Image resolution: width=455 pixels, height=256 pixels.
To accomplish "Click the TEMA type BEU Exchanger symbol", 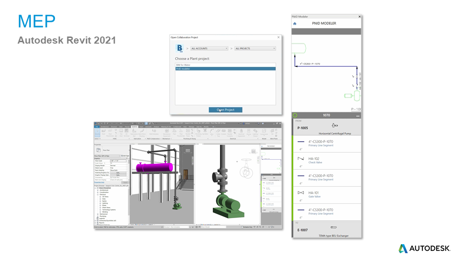I will pyautogui.click(x=334, y=228).
